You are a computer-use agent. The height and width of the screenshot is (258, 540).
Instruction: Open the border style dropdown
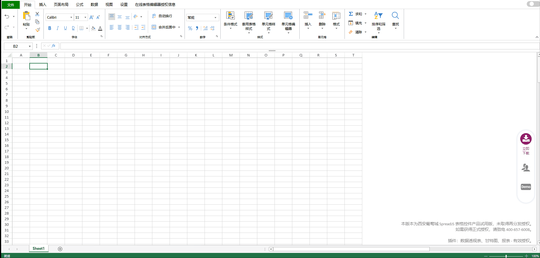[x=87, y=28]
